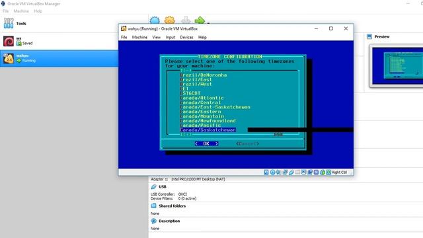Open Input menu in wahyu VM window
The width and height of the screenshot is (423, 238).
pos(171,37)
